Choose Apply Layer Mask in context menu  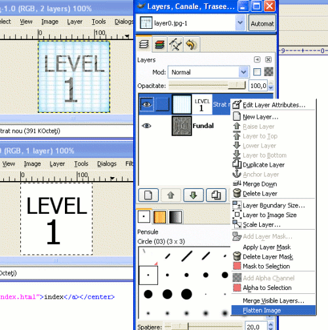coord(273,247)
